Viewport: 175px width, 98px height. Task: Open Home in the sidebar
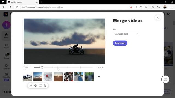click(x=6, y=36)
